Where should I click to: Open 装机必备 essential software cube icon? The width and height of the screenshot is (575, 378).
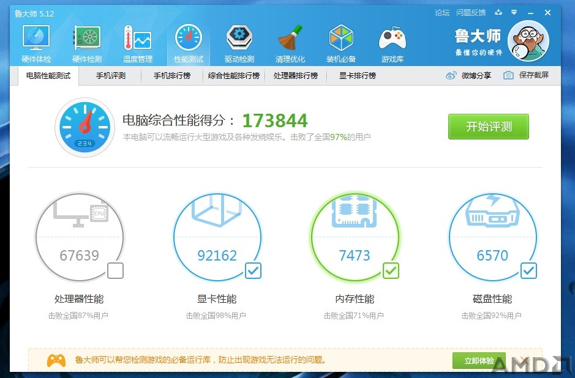[341, 44]
